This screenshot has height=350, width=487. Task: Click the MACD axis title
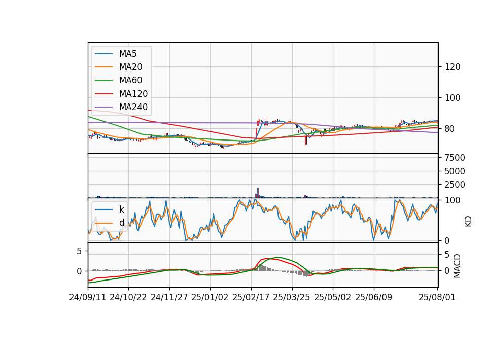coord(457,266)
